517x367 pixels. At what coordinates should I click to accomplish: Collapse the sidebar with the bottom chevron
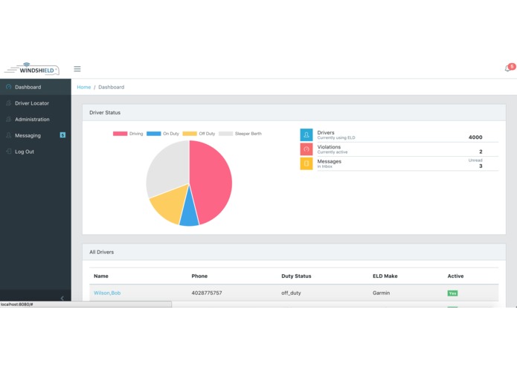(x=62, y=298)
